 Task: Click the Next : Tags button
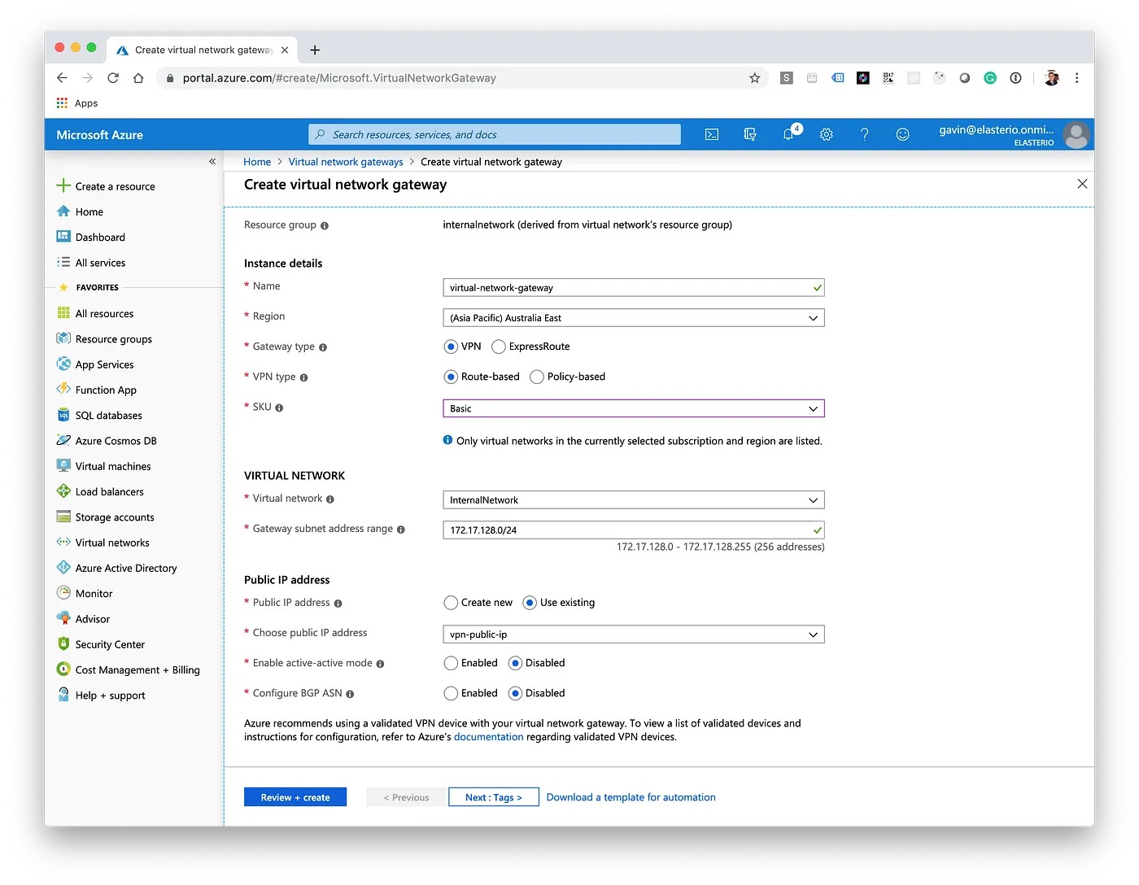[494, 797]
